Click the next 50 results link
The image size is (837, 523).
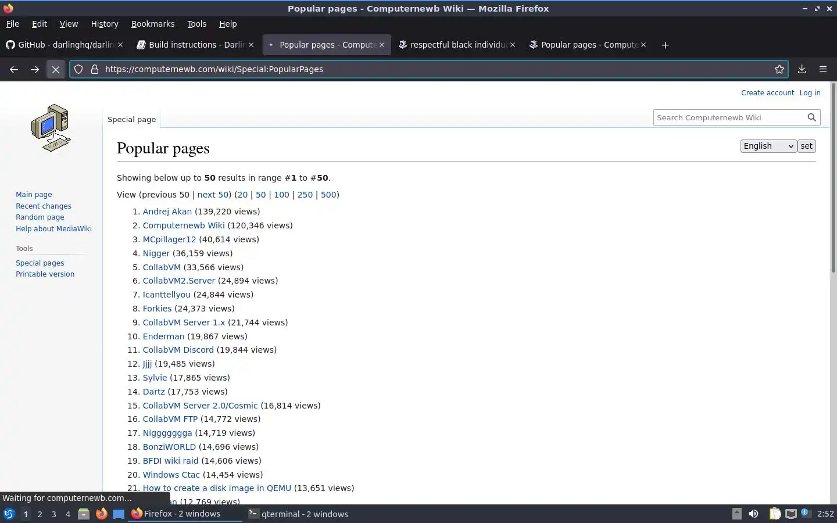tap(213, 195)
